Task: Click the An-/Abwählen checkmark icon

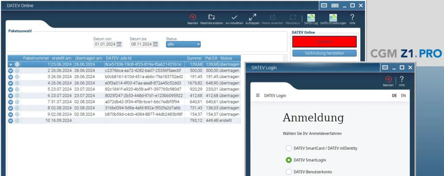Action: (x=234, y=17)
